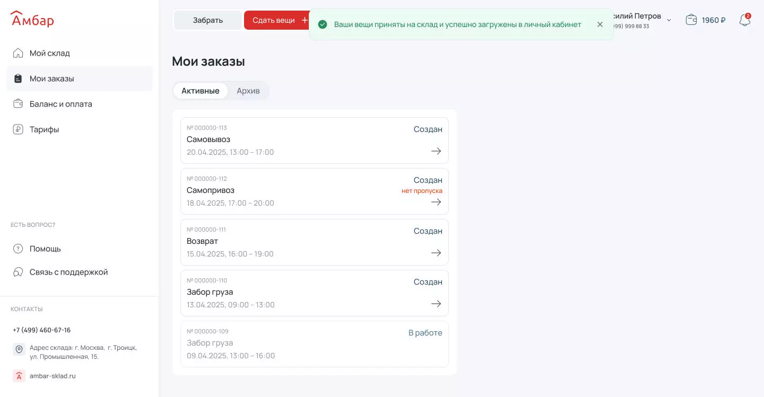Go to Мой склад in sidebar

click(x=80, y=53)
